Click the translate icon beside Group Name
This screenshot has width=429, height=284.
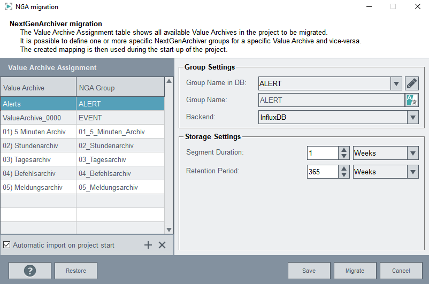click(411, 100)
